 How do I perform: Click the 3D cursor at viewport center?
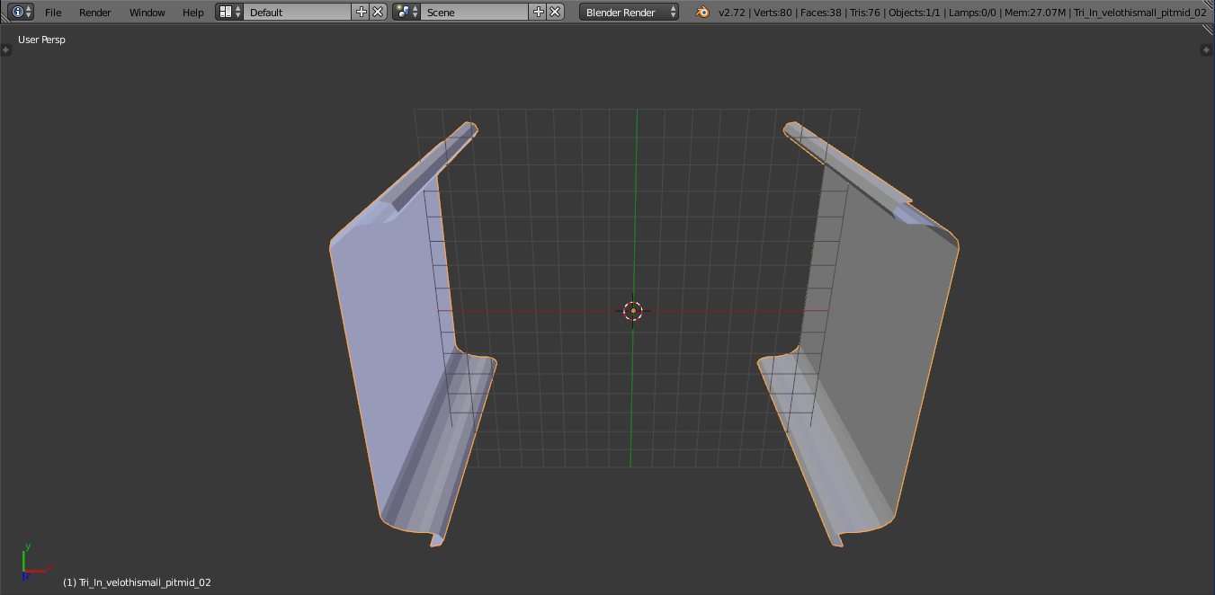[633, 311]
